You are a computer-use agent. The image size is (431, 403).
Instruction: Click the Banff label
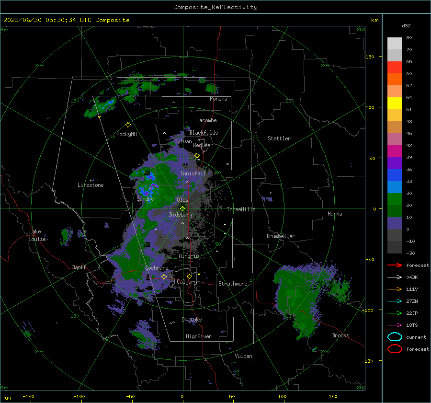pyautogui.click(x=79, y=267)
